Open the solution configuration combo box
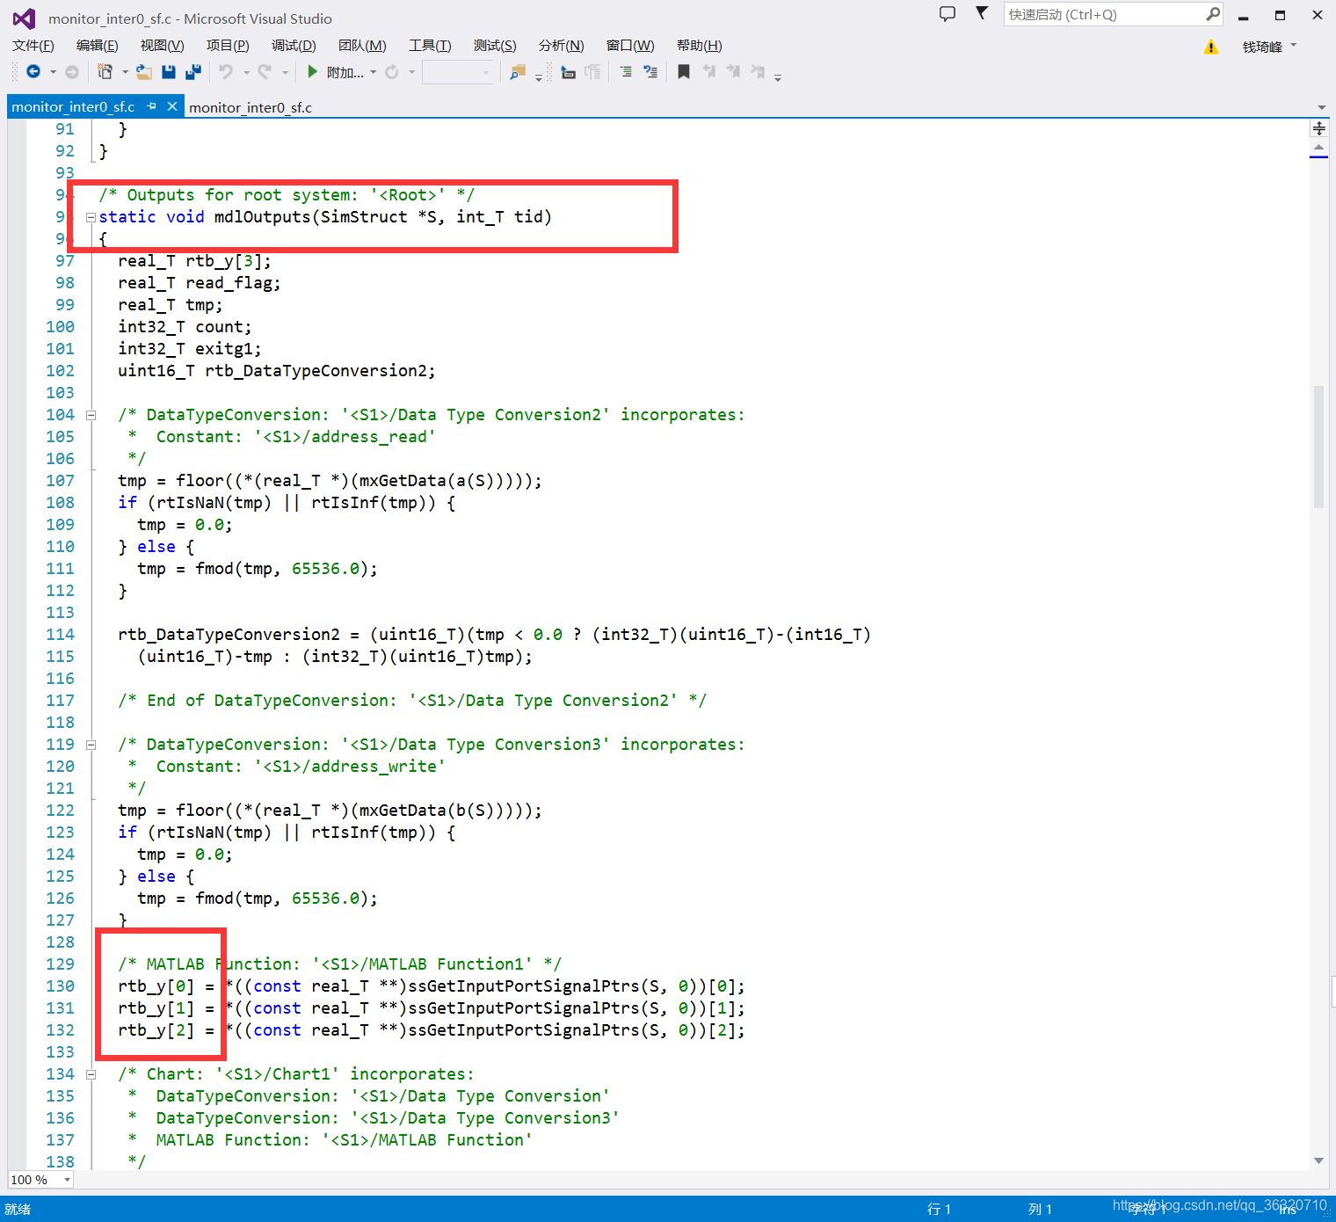 (458, 72)
